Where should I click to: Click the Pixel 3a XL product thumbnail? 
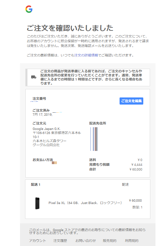[x=37, y=203]
